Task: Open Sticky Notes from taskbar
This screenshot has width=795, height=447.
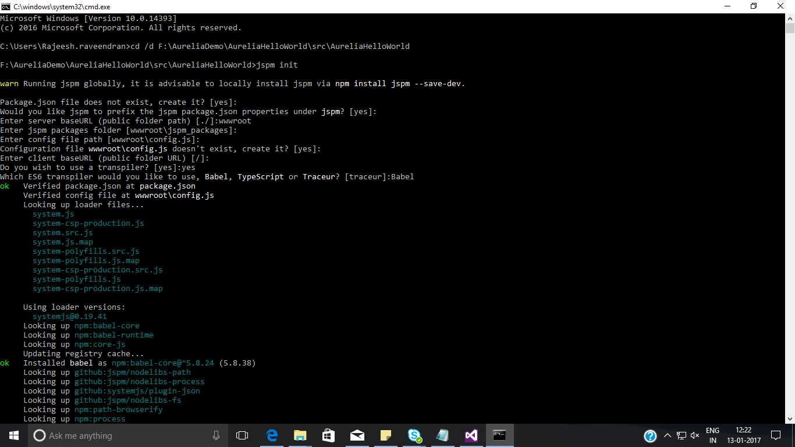Action: [x=386, y=435]
